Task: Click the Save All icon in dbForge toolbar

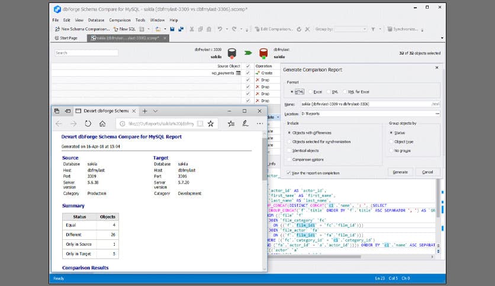Action: 181,29
